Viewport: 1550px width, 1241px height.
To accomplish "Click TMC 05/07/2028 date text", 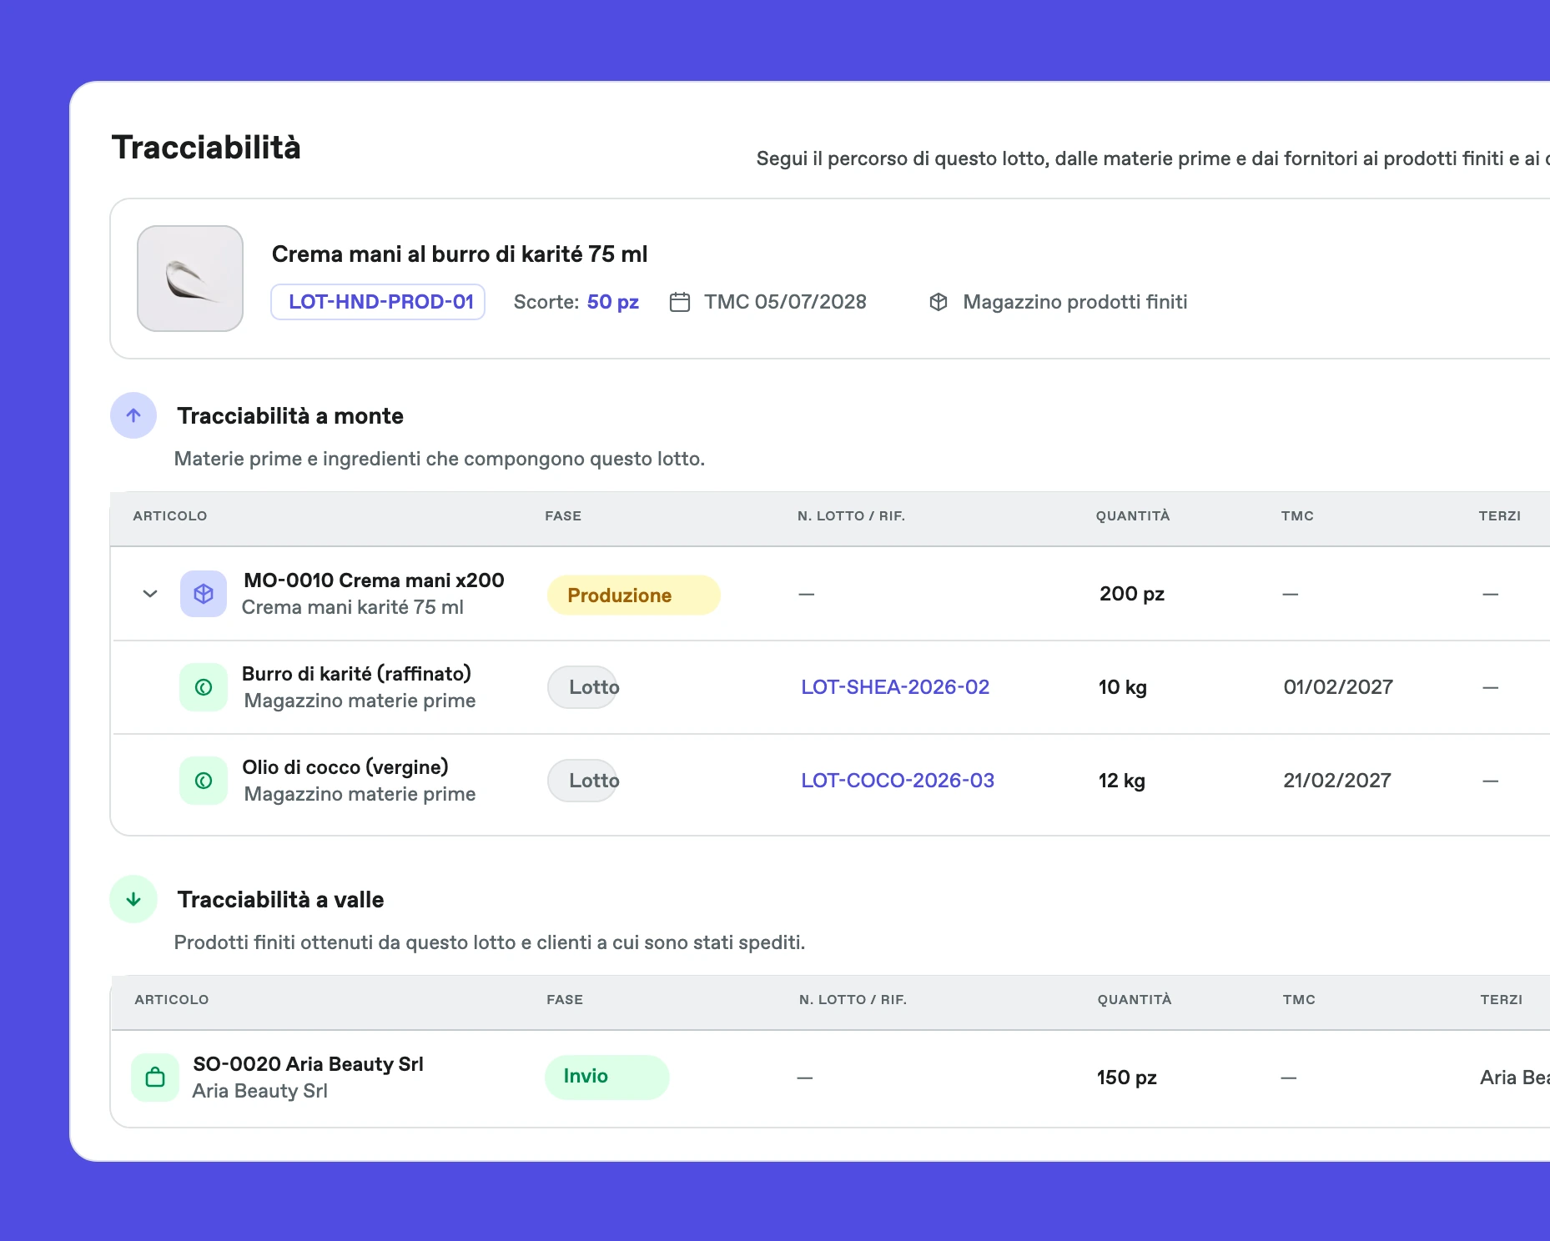I will click(785, 302).
